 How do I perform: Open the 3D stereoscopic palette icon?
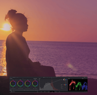pos(57,77)
